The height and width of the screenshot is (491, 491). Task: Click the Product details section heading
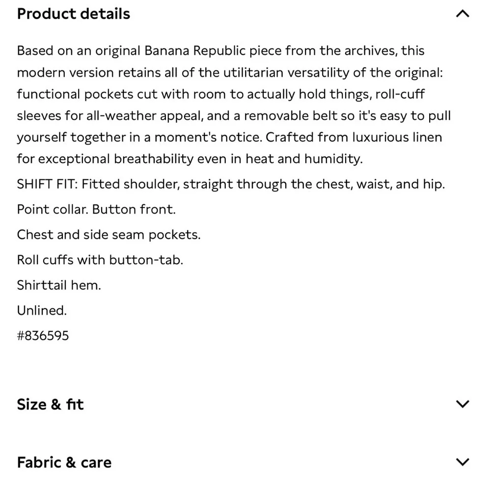pyautogui.click(x=74, y=14)
